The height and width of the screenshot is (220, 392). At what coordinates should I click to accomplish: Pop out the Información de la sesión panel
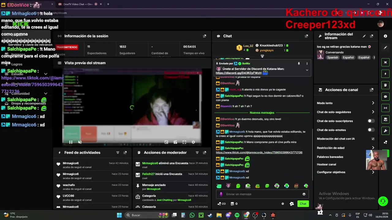coord(205,36)
